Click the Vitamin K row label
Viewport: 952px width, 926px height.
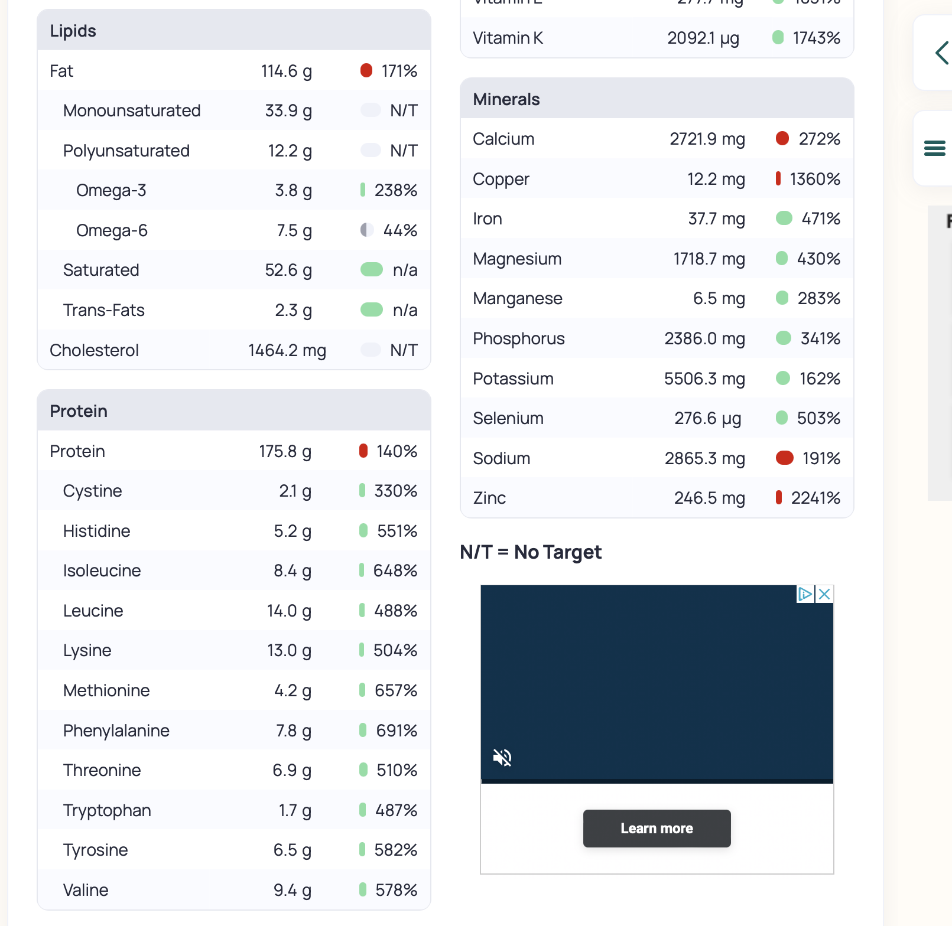(x=508, y=38)
